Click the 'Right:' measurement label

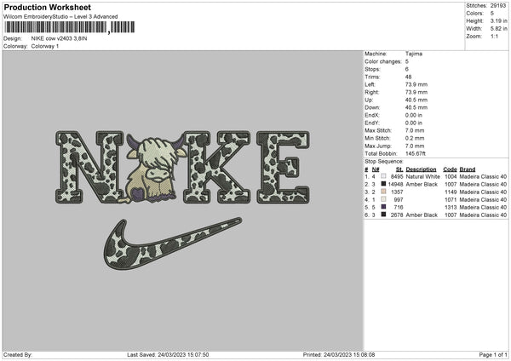371,92
